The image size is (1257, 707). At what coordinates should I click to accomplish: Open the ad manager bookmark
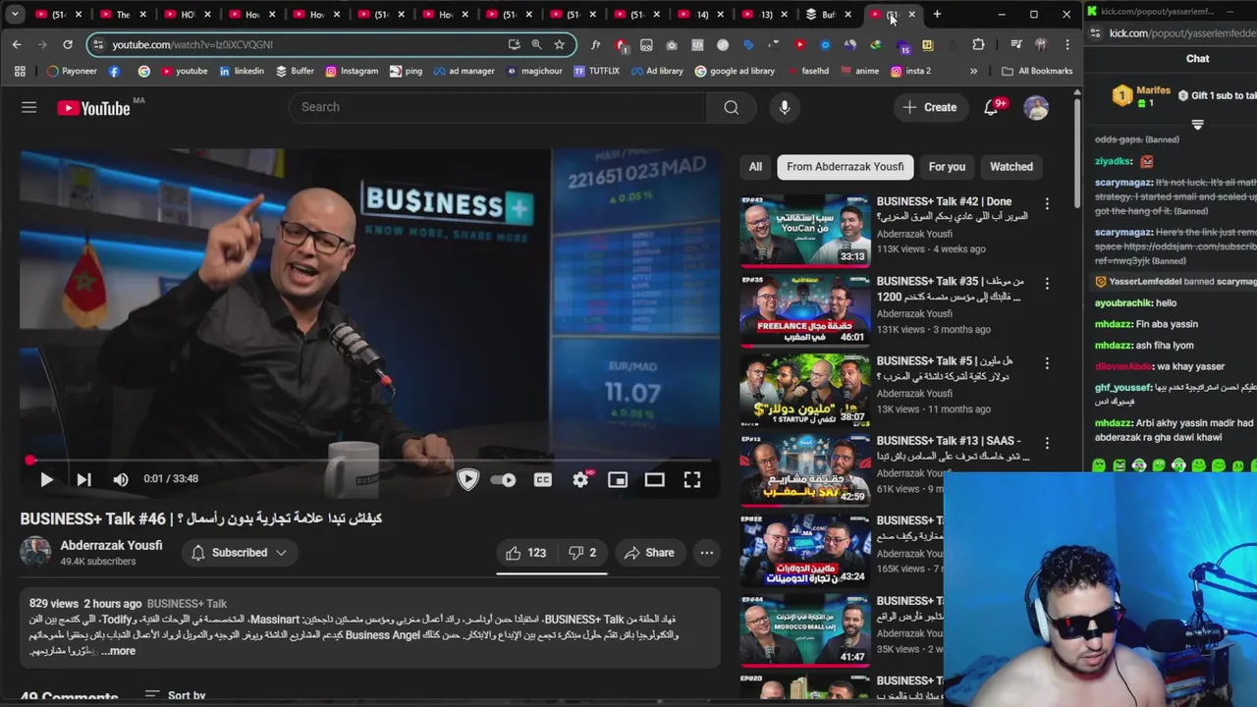pyautogui.click(x=464, y=71)
